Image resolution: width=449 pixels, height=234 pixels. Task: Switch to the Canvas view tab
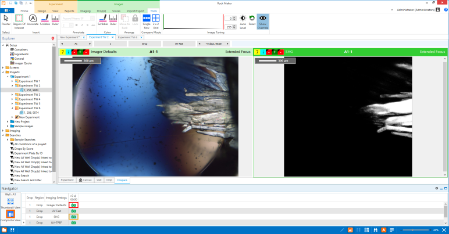[x=85, y=180]
